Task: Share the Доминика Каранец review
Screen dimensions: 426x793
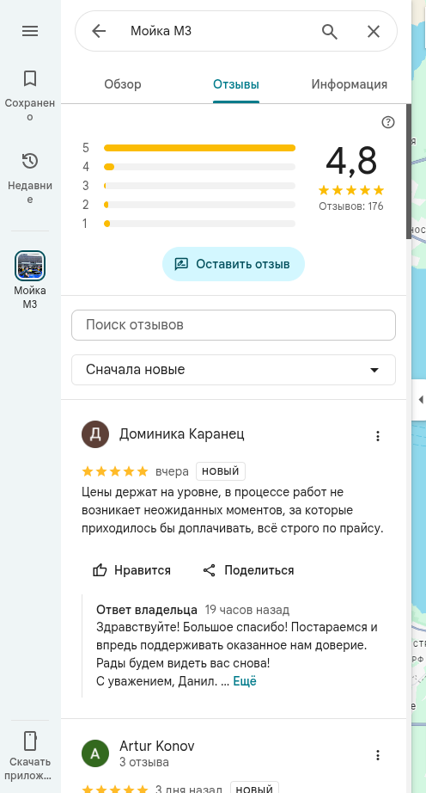Action: tap(248, 570)
